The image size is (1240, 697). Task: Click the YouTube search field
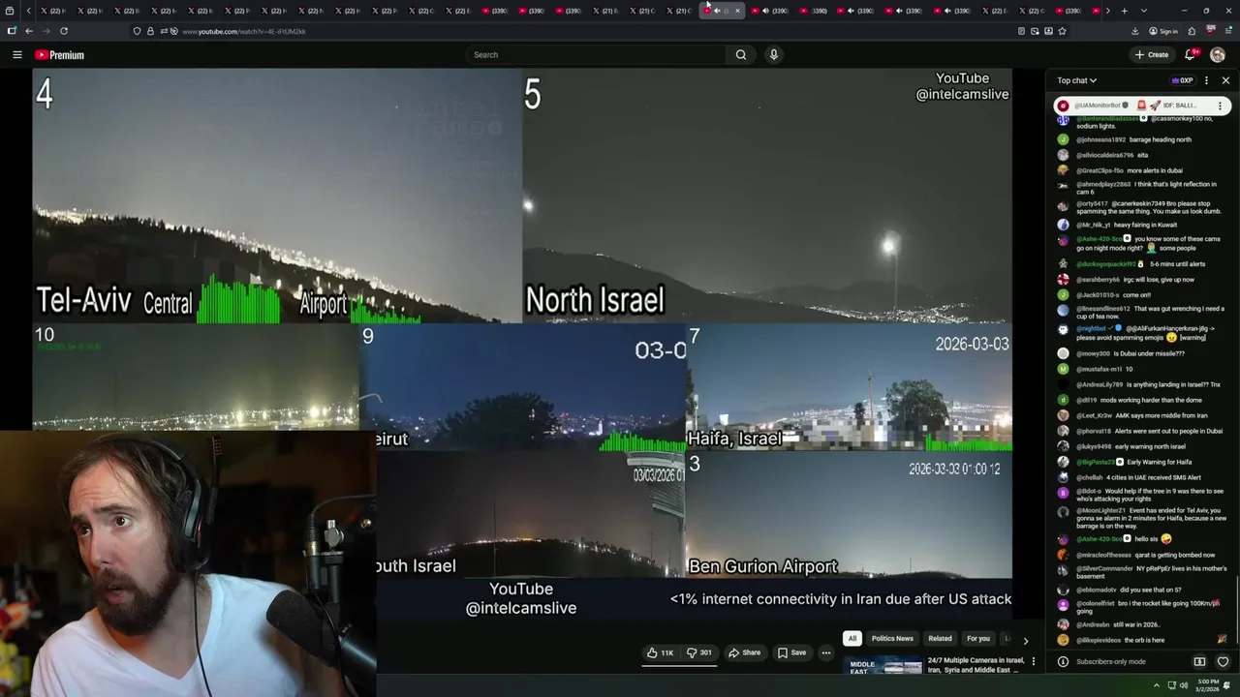tap(597, 55)
